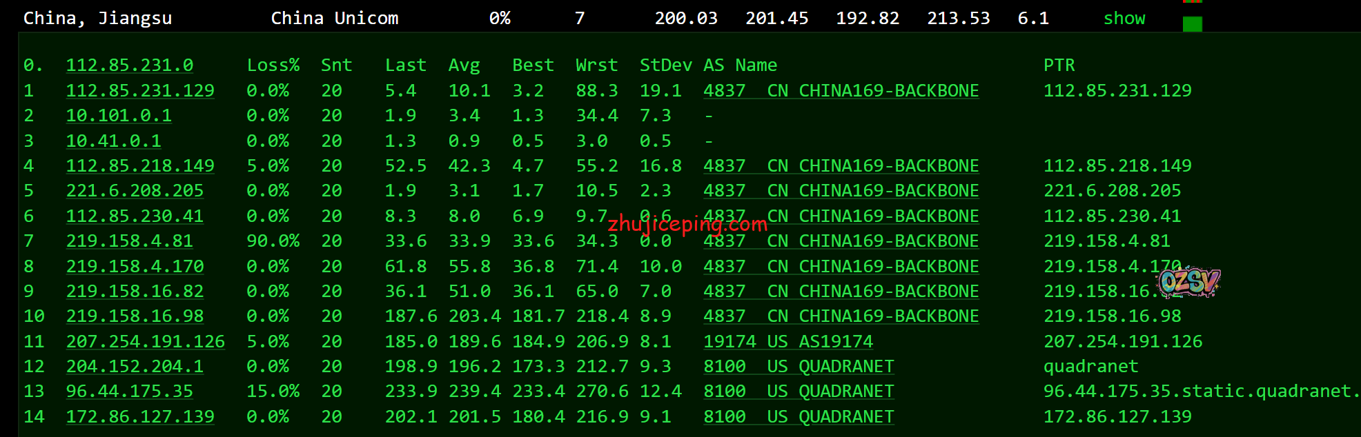Click the zhujiceping.com red watermark text

coord(687,224)
